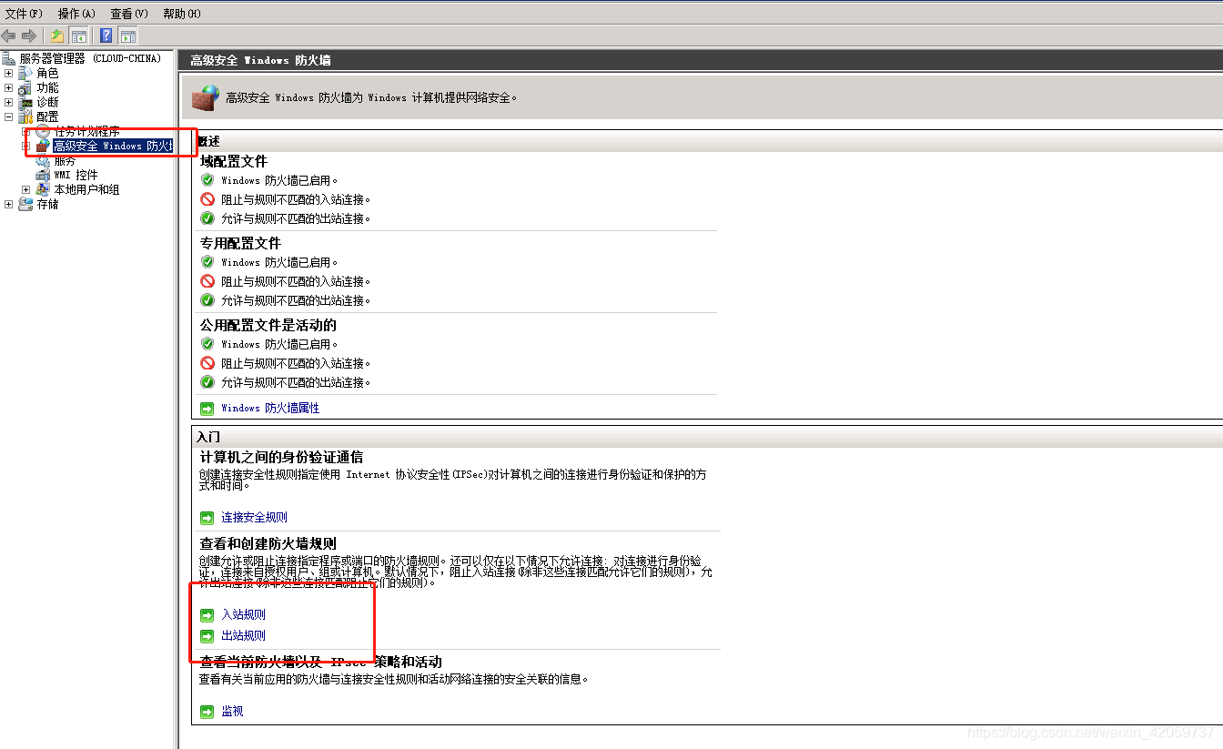Click green check icon under 专用配置文件
This screenshot has height=749, width=1223.
[207, 300]
